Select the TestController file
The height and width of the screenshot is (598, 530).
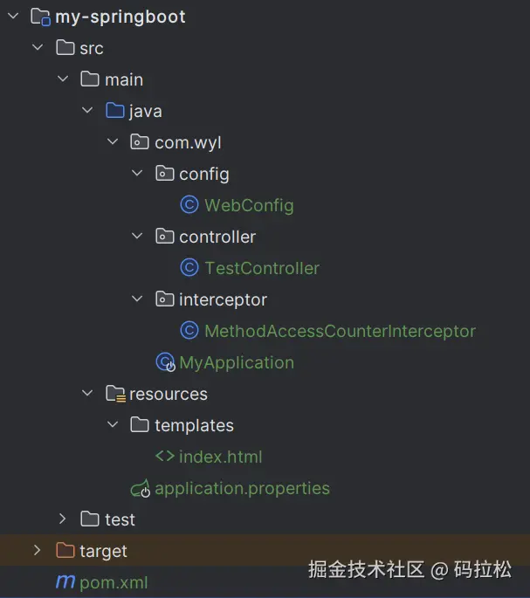(x=262, y=268)
